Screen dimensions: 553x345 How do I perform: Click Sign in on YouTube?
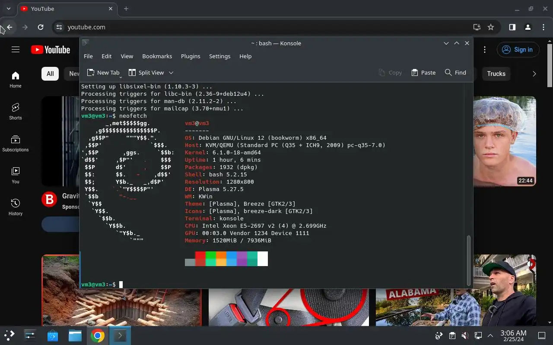pyautogui.click(x=518, y=50)
